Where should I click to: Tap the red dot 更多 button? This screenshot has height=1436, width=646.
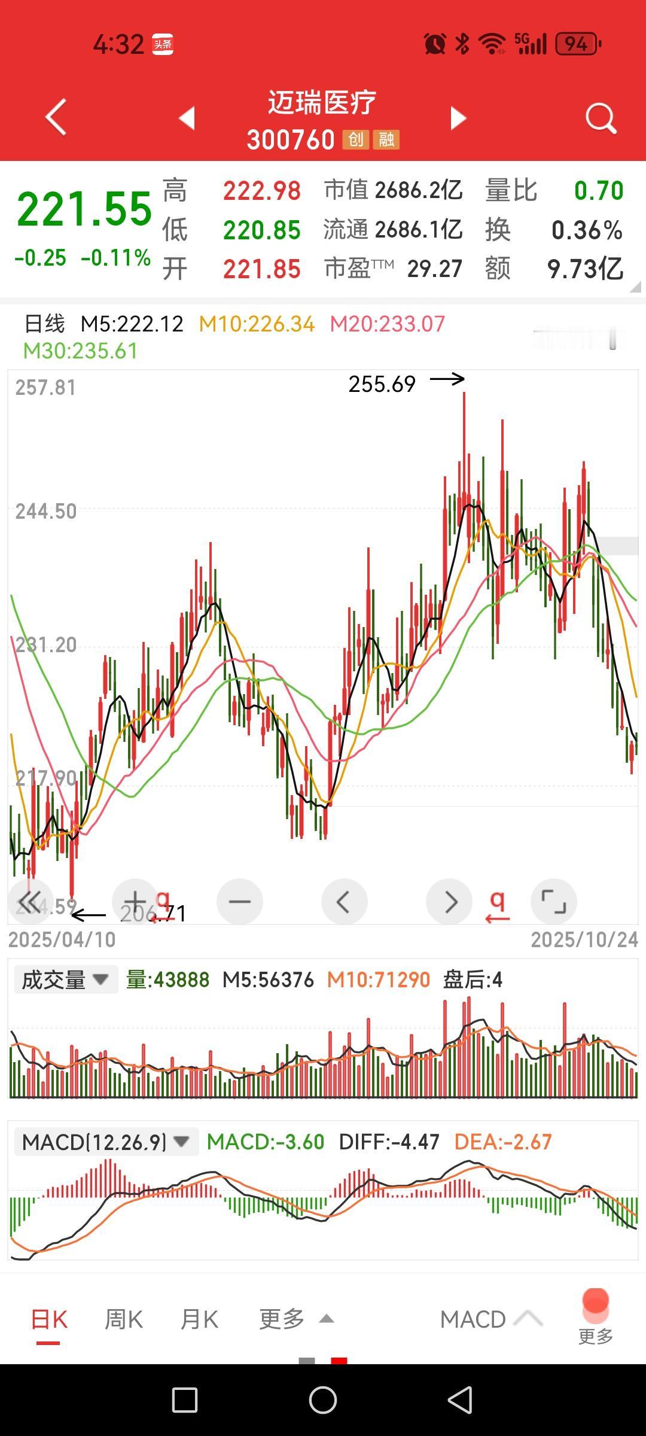pyautogui.click(x=596, y=1316)
